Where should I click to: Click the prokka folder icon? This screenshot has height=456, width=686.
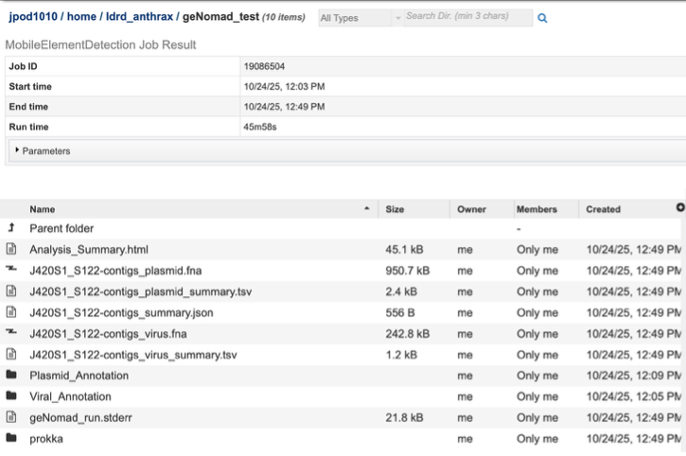(x=11, y=438)
